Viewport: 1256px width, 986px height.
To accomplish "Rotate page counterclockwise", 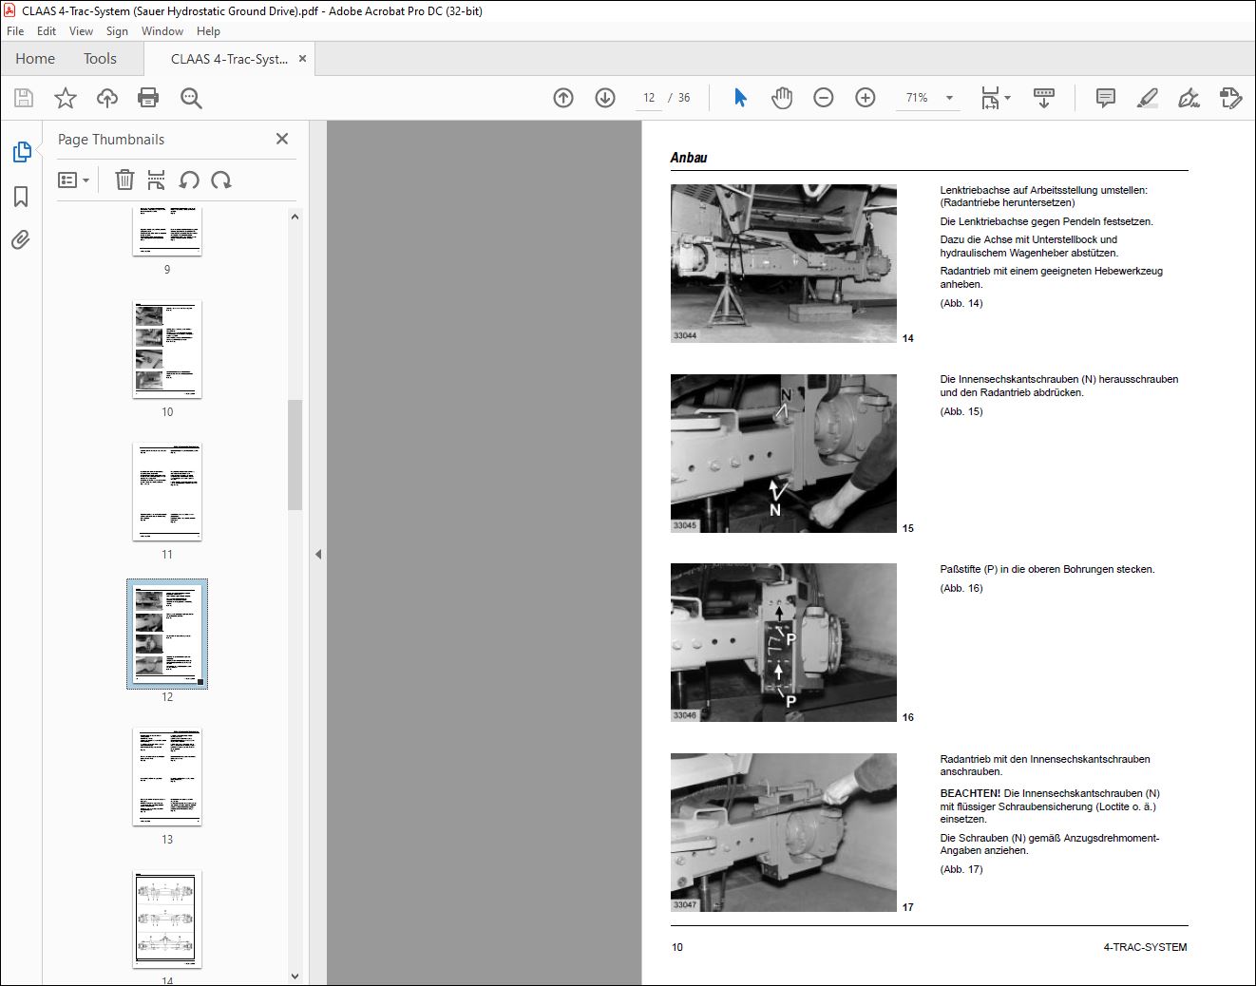I will (x=189, y=180).
